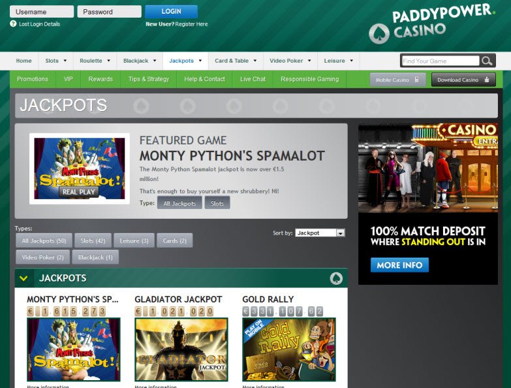
Task: Open Help & Contact
Action: [x=204, y=79]
